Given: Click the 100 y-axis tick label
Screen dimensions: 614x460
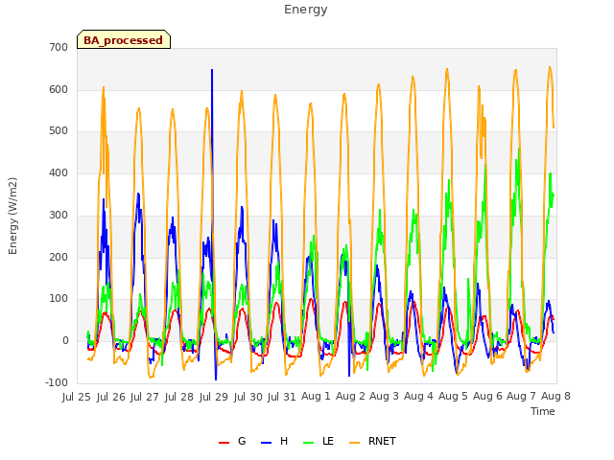Looking at the screenshot, I should point(59,299).
